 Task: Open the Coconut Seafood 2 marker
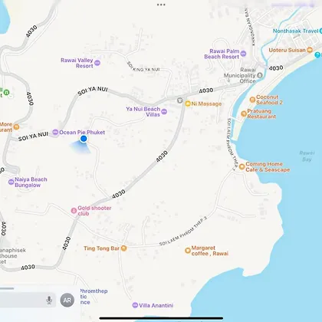click(252, 100)
